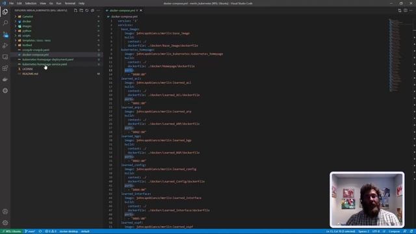
Task: Click the UTF-8 encoding indicator
Action: [376, 231]
